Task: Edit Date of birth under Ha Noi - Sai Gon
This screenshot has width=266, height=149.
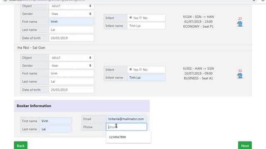Action: 71,90
